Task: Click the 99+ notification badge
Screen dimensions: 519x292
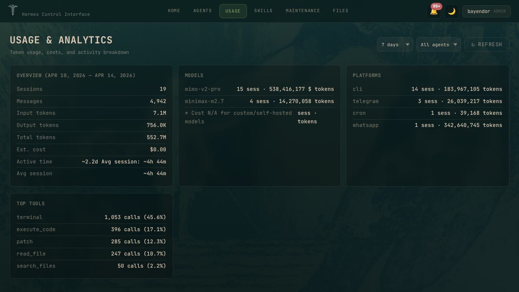Action: point(436,6)
